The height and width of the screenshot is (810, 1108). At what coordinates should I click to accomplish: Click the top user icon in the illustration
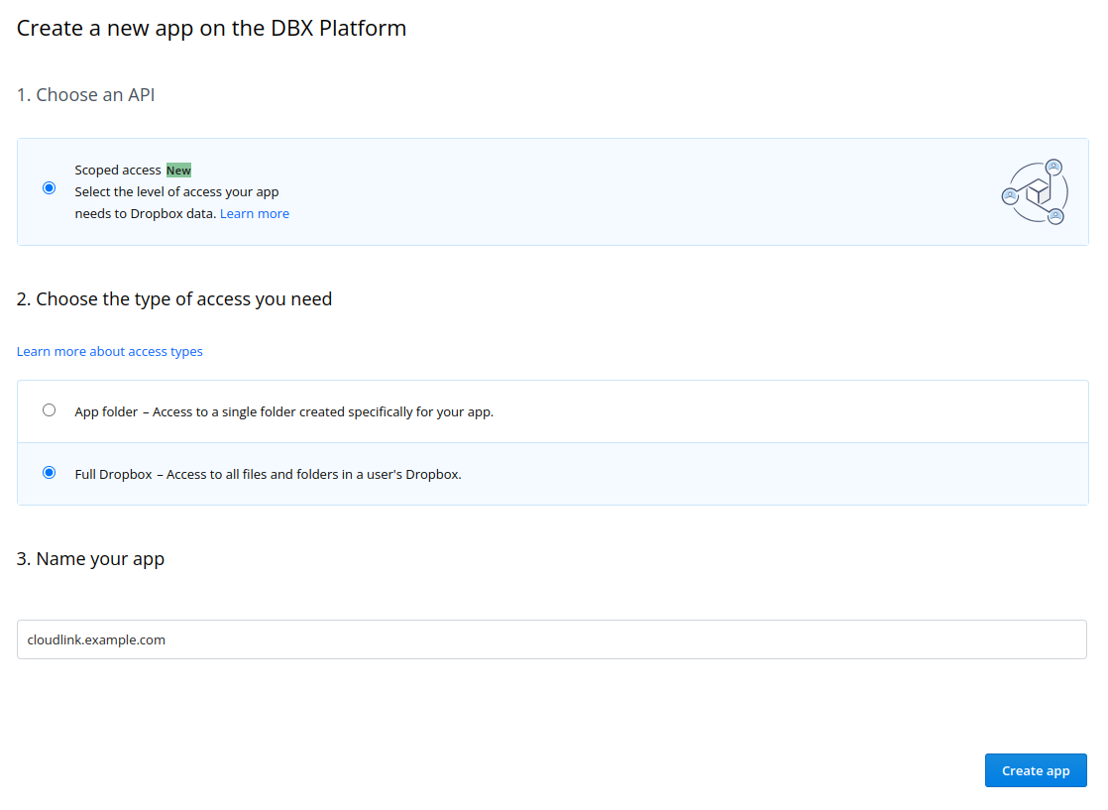tap(1053, 167)
